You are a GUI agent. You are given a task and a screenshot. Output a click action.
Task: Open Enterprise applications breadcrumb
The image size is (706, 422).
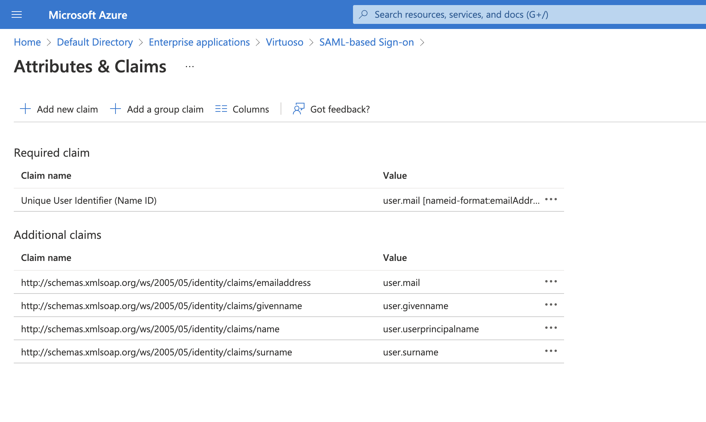click(x=199, y=42)
